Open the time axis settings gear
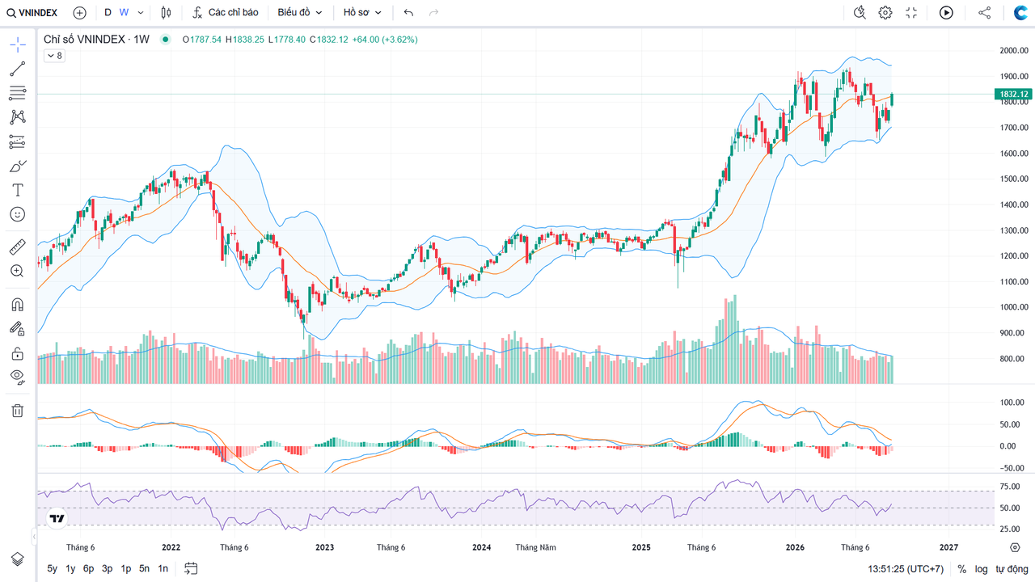The width and height of the screenshot is (1035, 582). [1015, 547]
